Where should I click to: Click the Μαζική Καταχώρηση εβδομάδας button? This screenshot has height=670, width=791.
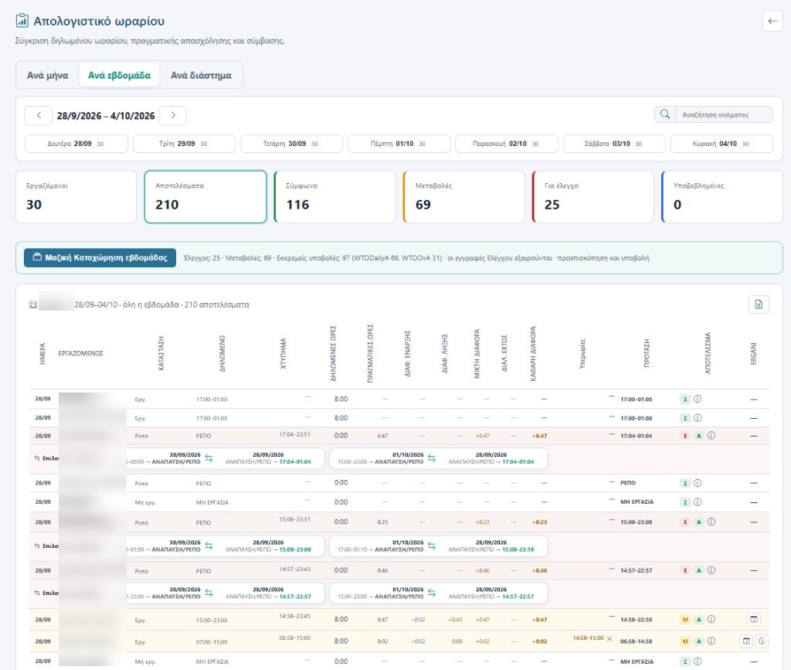tap(100, 258)
